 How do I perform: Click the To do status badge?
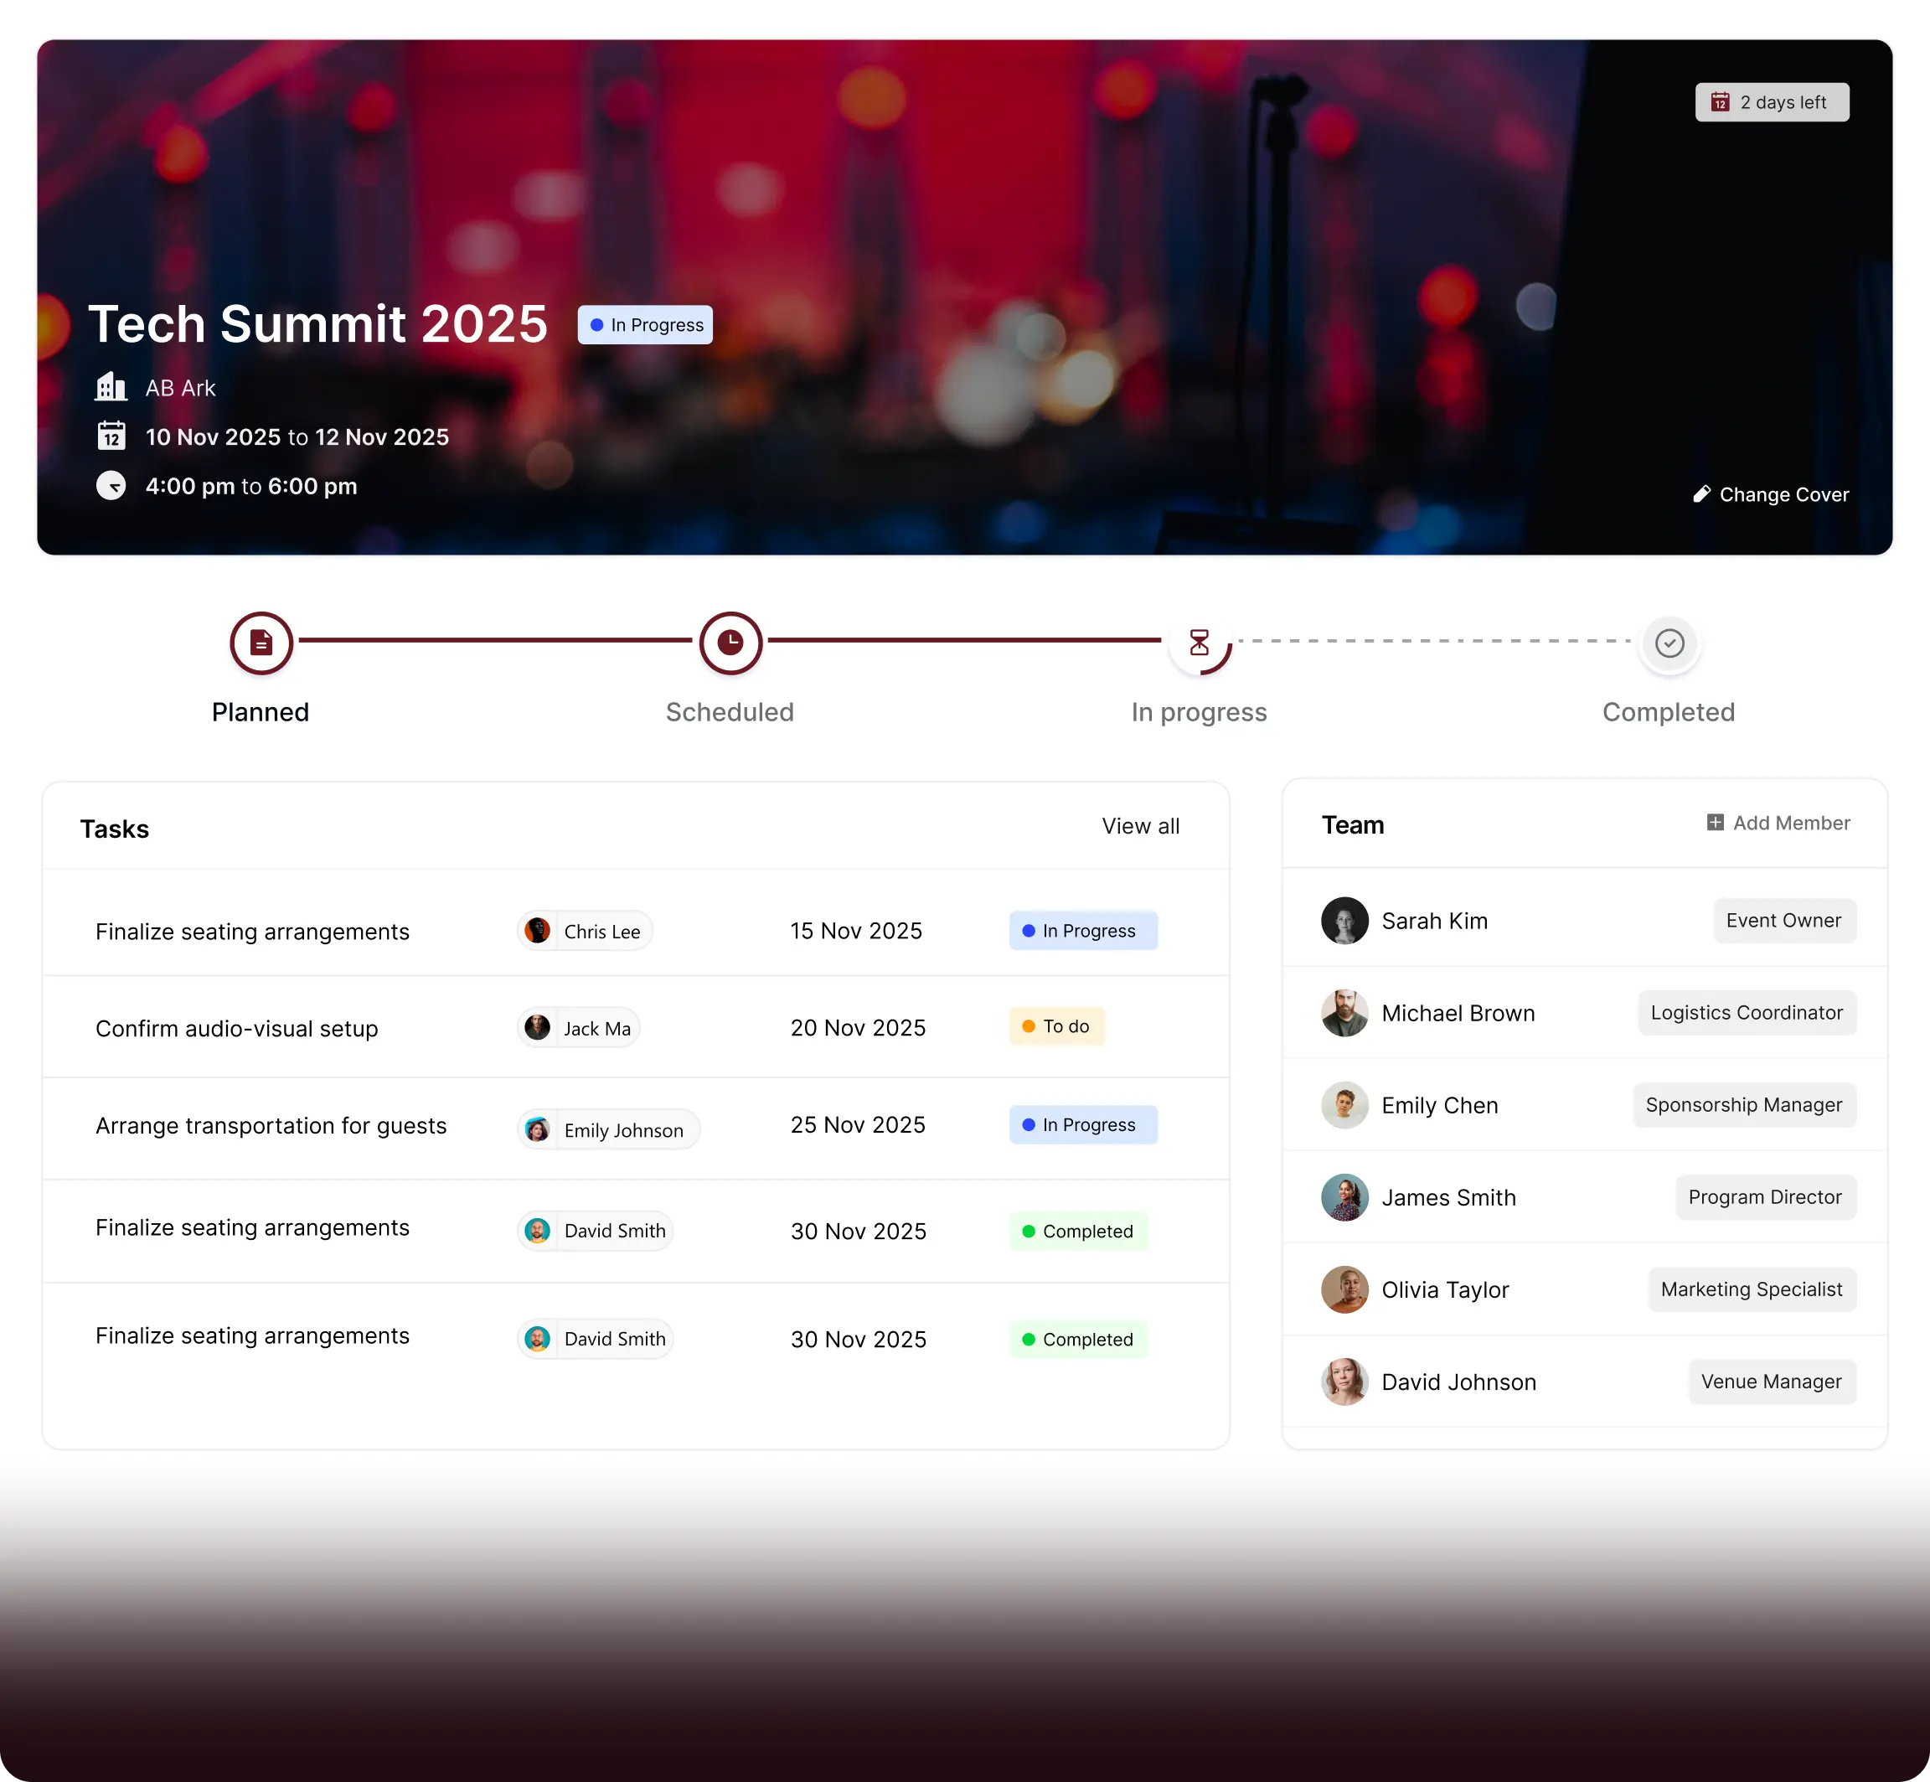tap(1056, 1026)
